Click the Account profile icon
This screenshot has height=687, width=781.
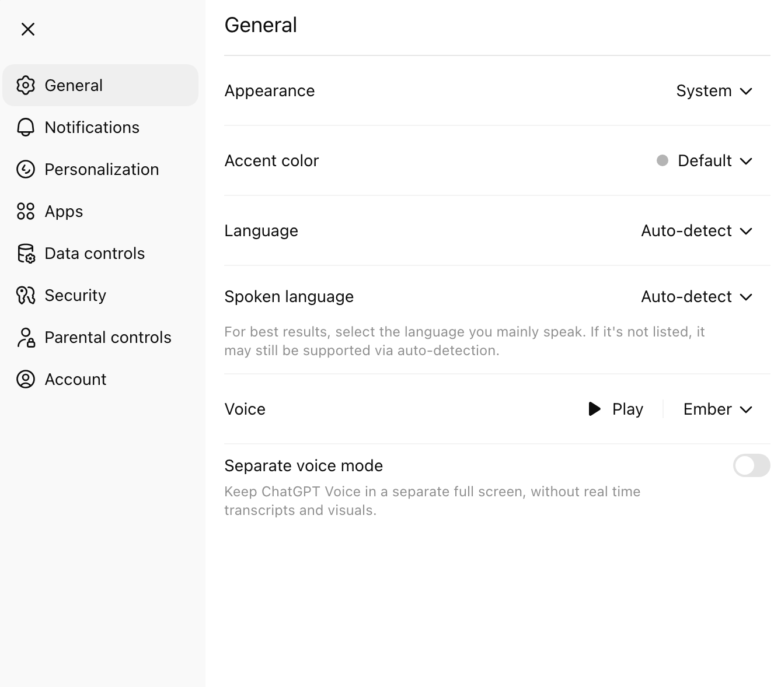click(x=26, y=379)
